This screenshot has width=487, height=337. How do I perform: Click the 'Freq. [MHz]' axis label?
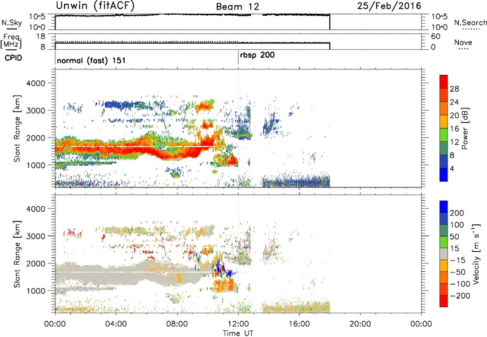point(12,41)
